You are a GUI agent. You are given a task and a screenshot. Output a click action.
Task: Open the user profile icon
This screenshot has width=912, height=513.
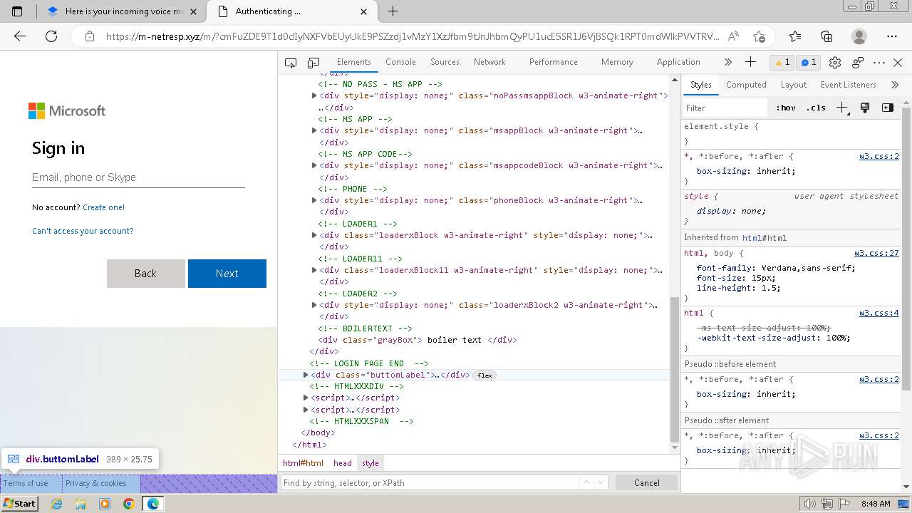point(859,36)
